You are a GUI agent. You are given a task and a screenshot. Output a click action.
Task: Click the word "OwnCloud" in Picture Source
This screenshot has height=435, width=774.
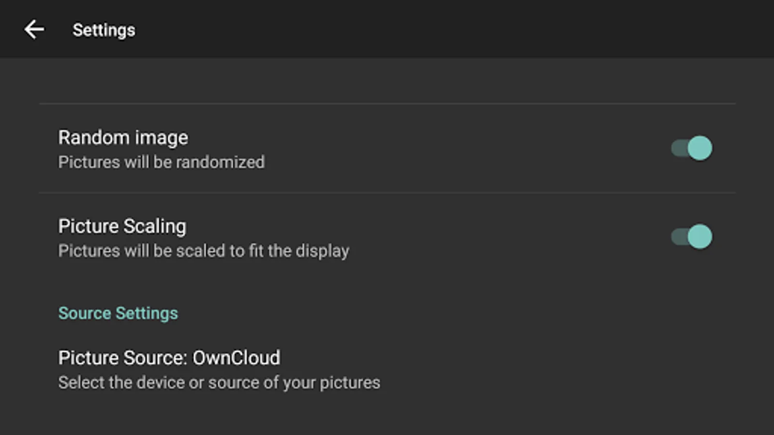[x=236, y=358]
